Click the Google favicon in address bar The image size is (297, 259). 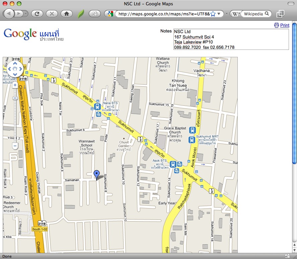[110, 14]
